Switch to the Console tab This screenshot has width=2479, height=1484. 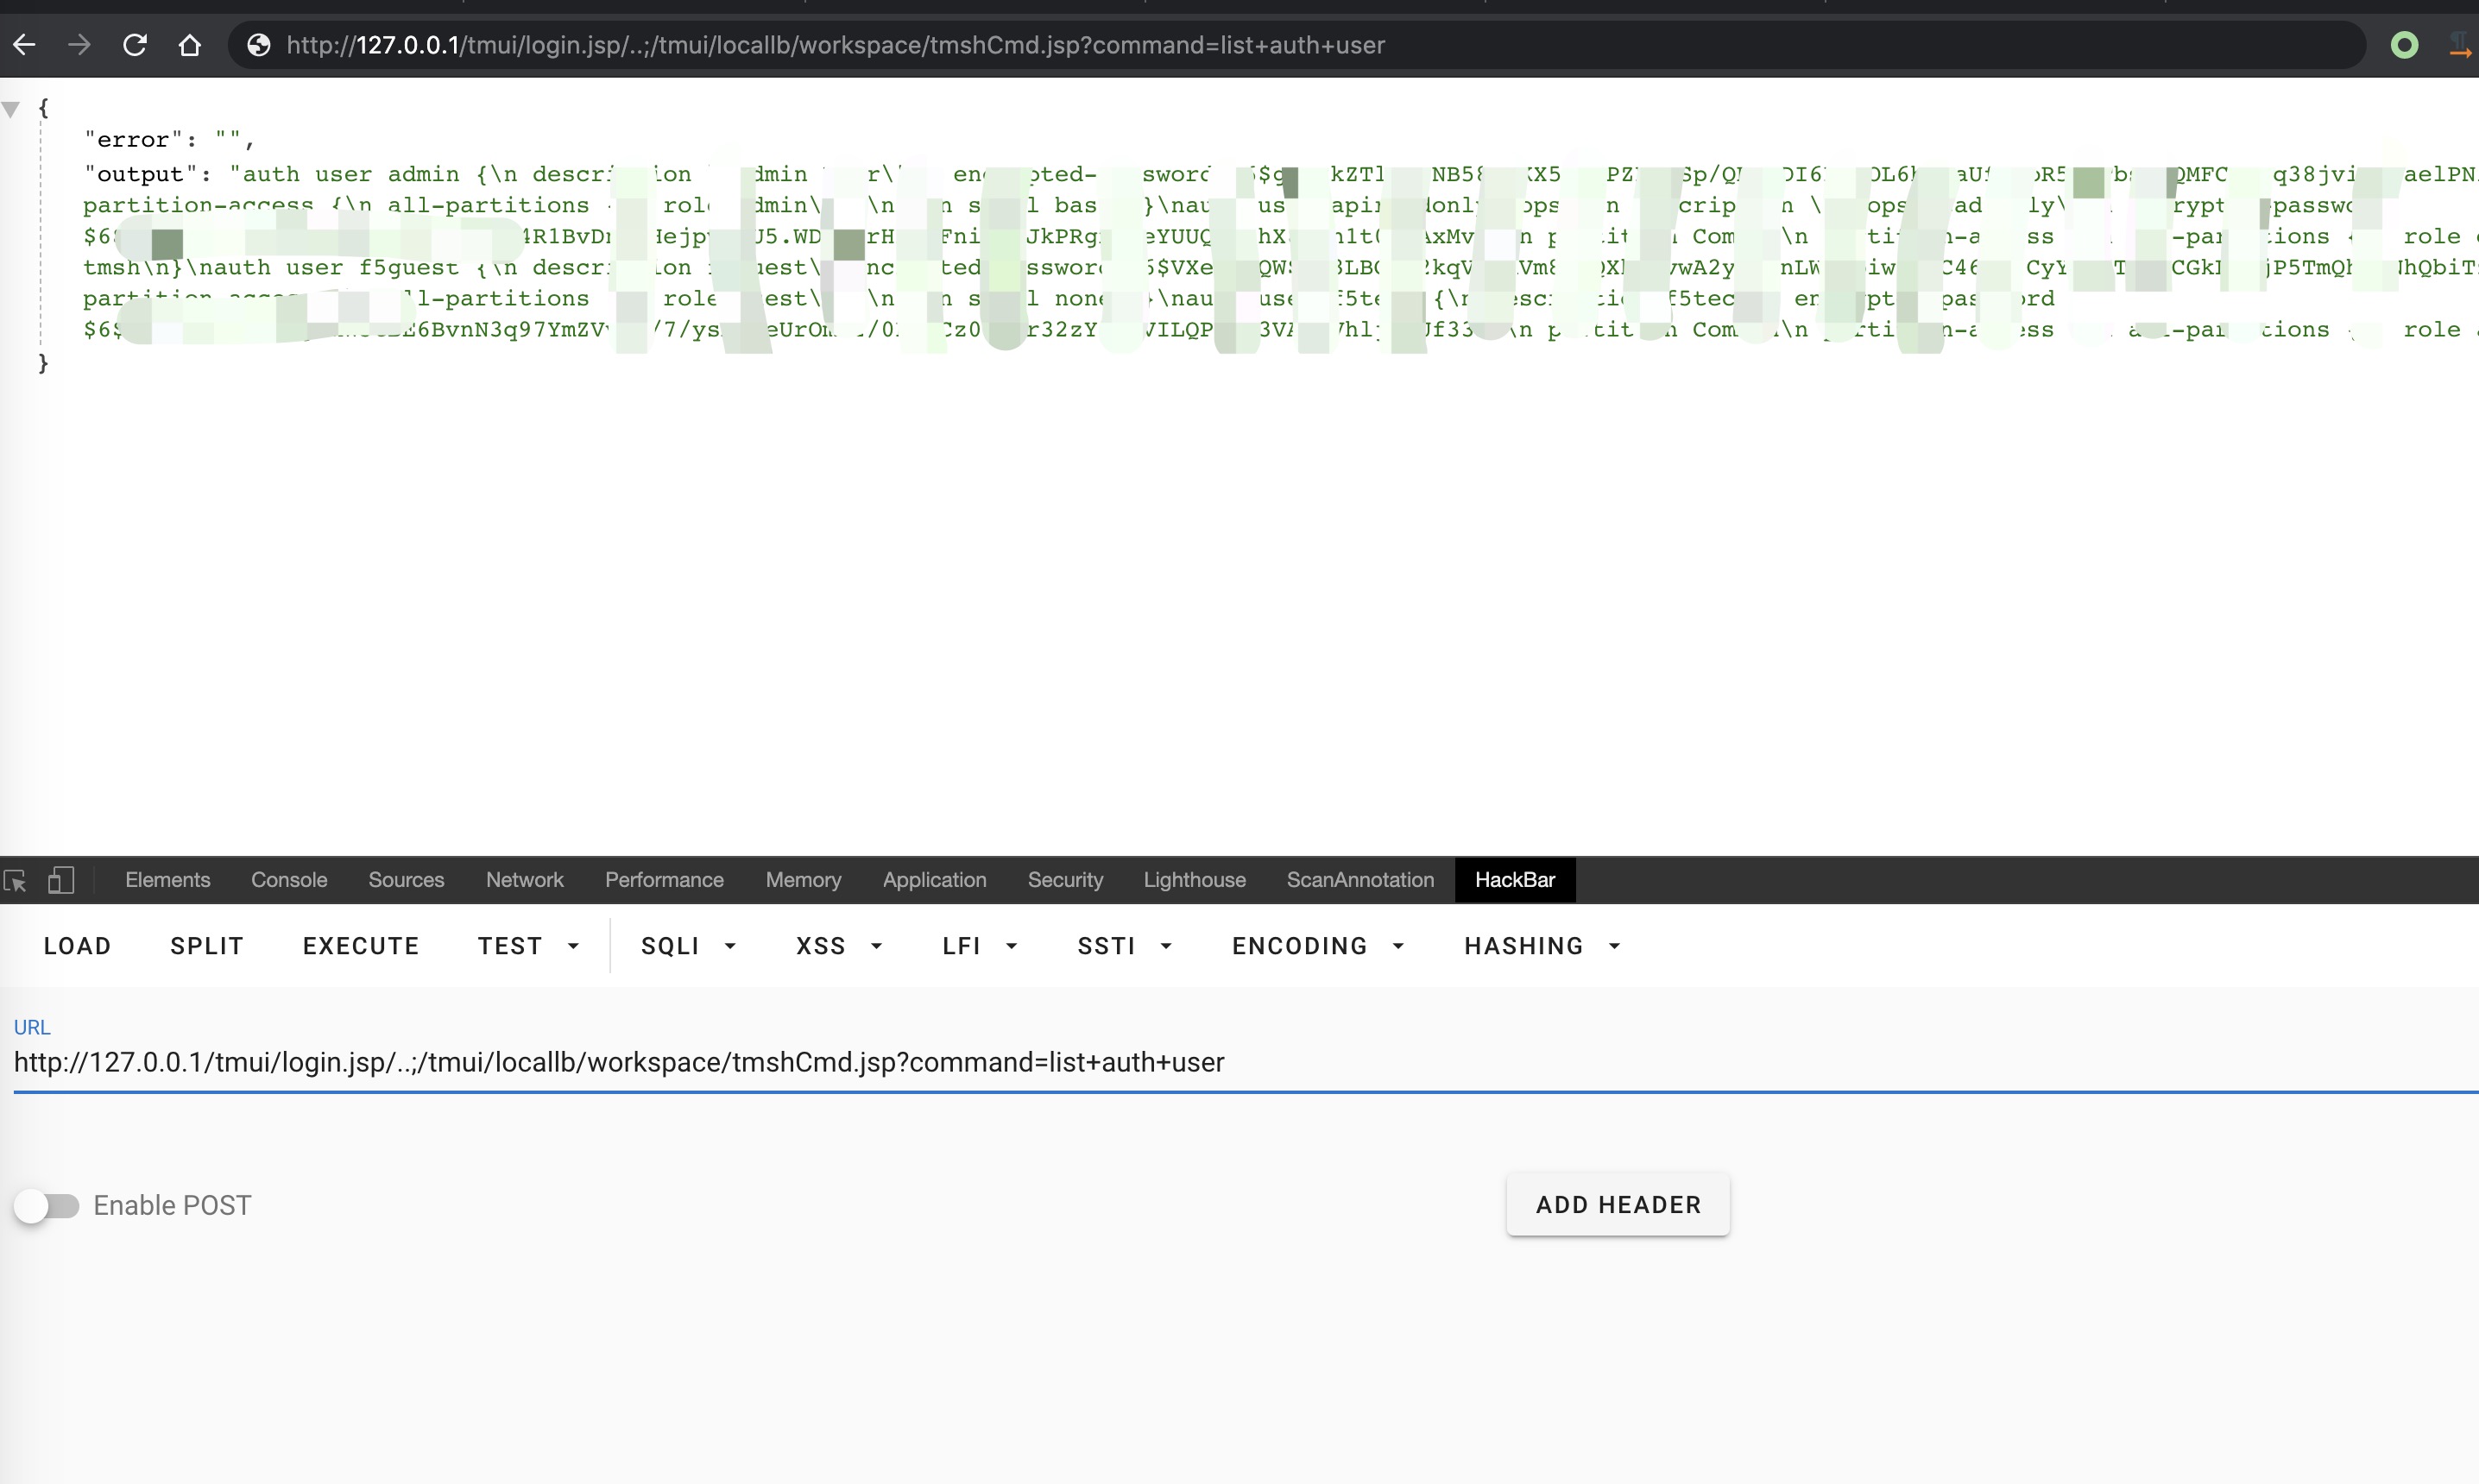(x=289, y=880)
